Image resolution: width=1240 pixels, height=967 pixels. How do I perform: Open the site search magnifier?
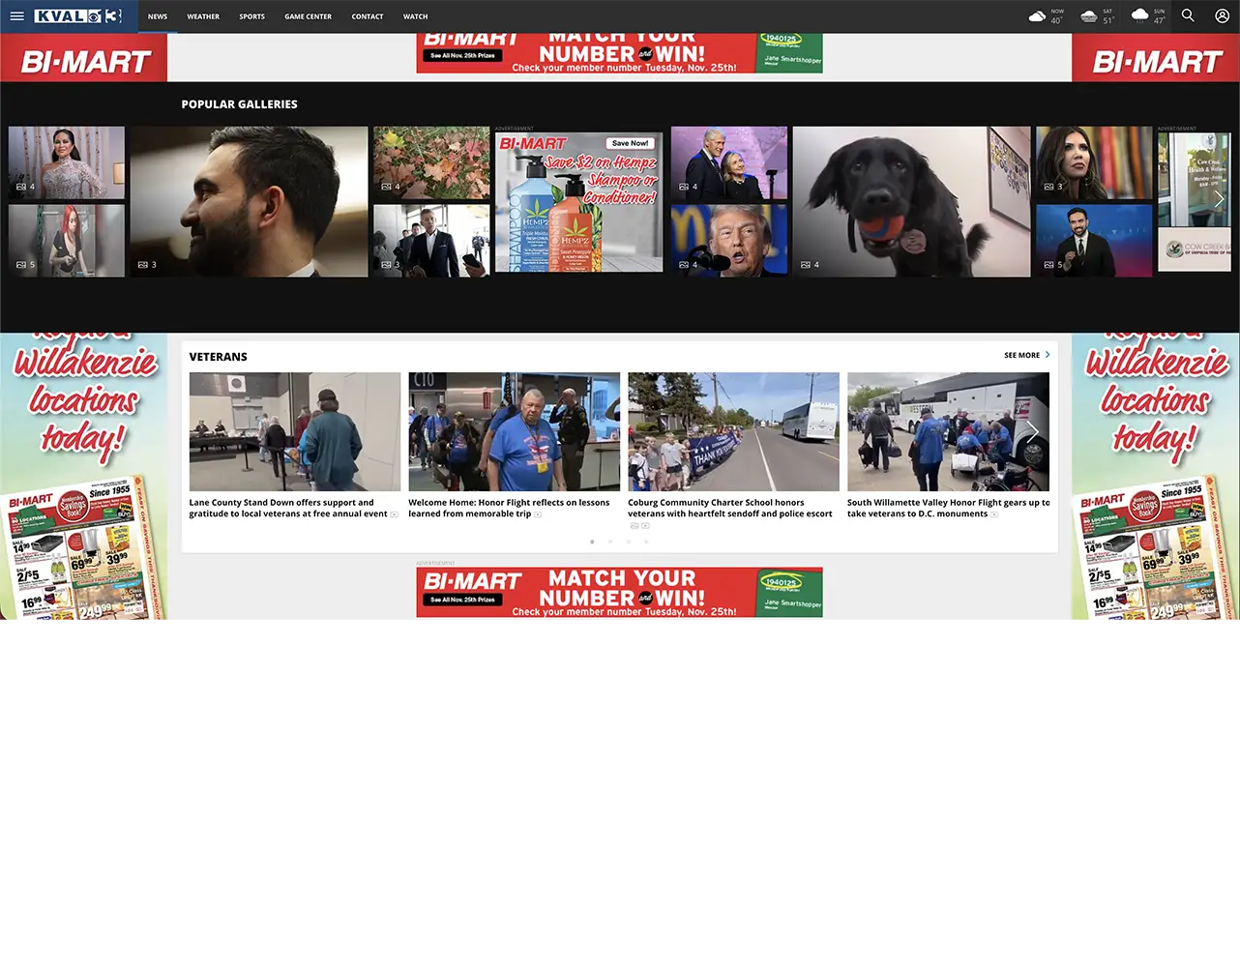[x=1188, y=15]
